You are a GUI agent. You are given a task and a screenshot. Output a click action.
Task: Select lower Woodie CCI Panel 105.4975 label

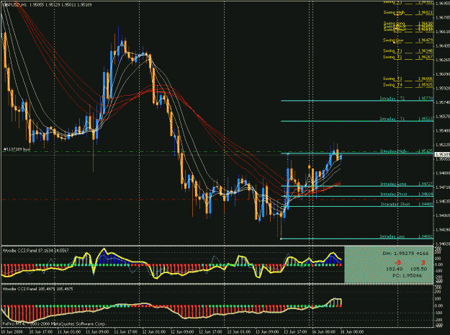point(37,289)
